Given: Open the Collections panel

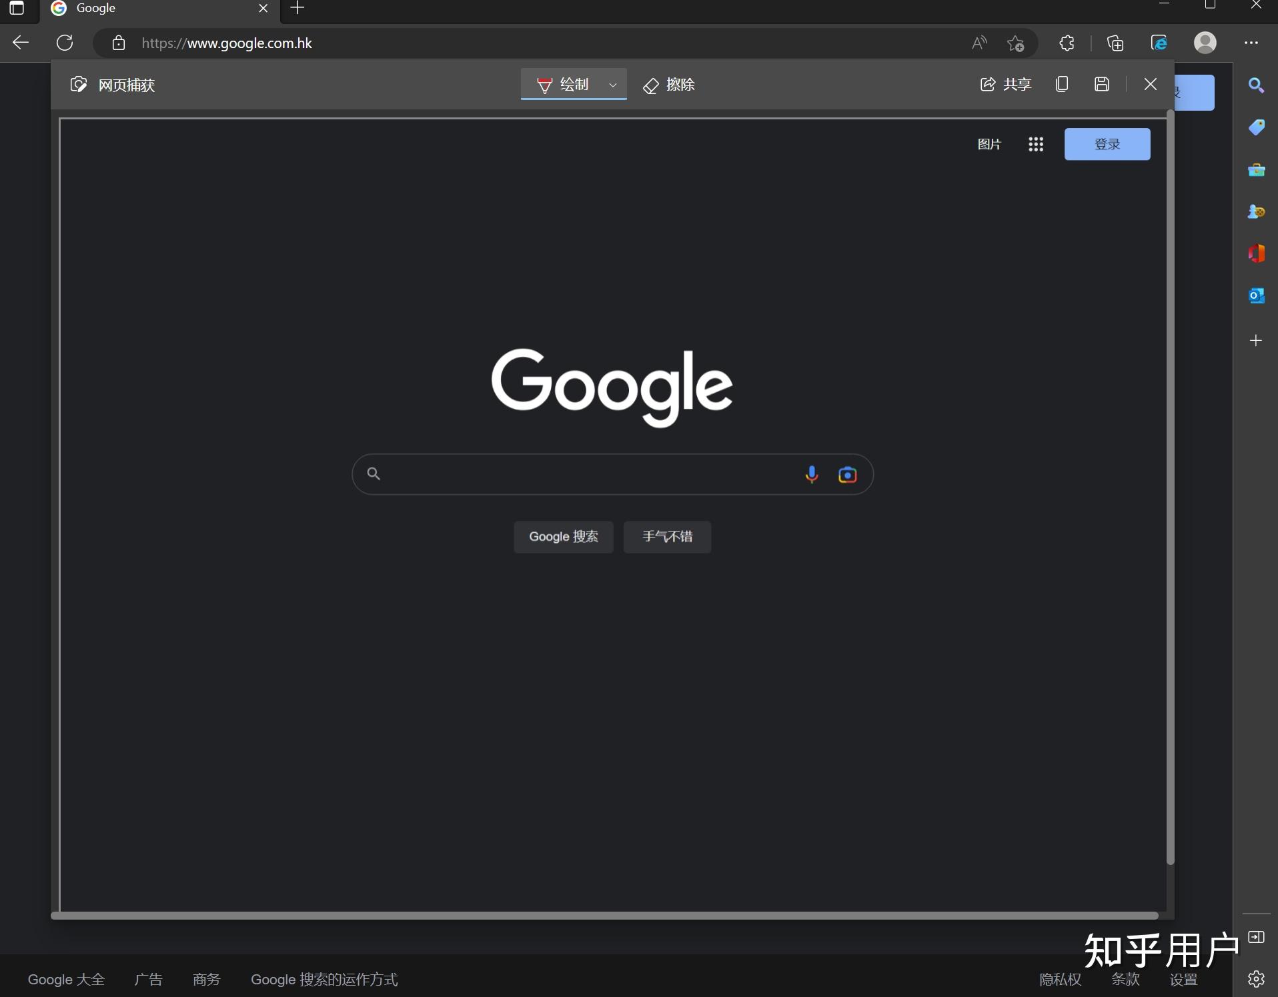Looking at the screenshot, I should point(1115,43).
